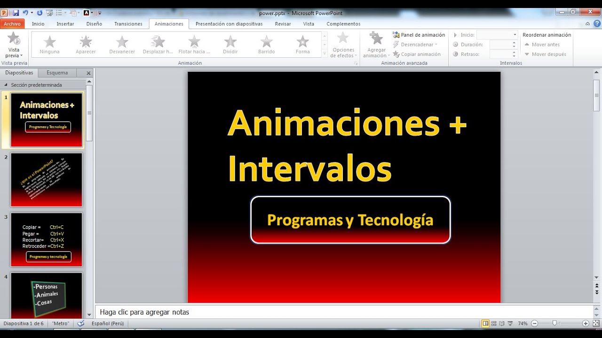602x338 pixels.
Task: Click the Vista previa star icon
Action: coord(14,39)
